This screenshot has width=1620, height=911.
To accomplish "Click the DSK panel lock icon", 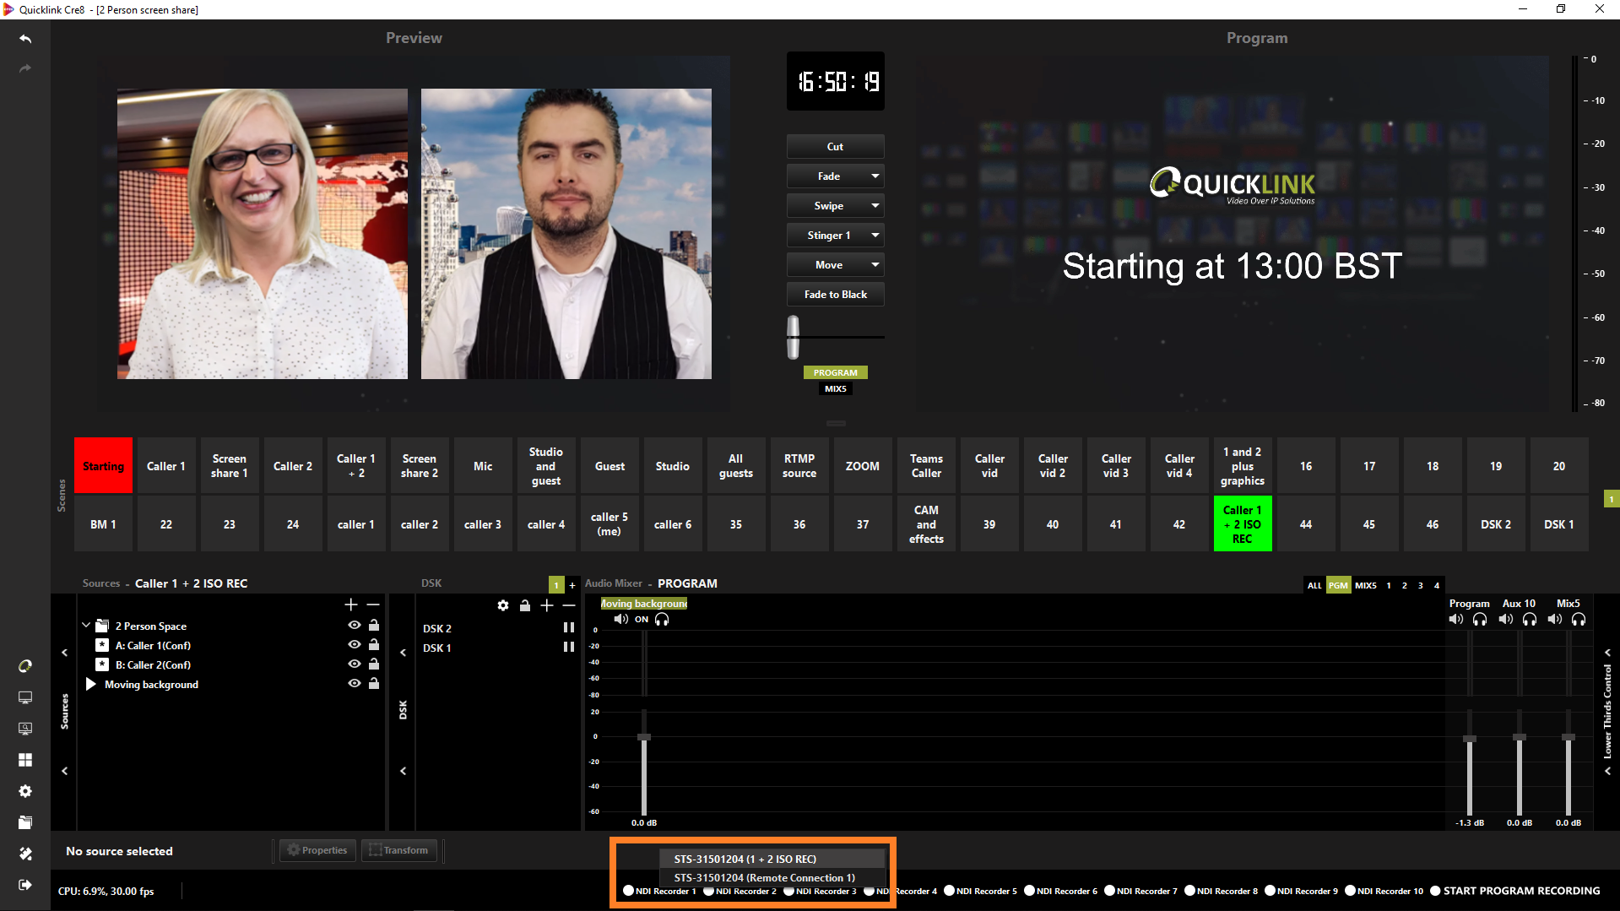I will 525,605.
